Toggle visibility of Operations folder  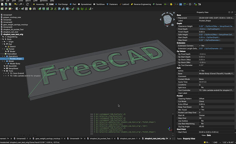pyautogui.click(x=5, y=56)
